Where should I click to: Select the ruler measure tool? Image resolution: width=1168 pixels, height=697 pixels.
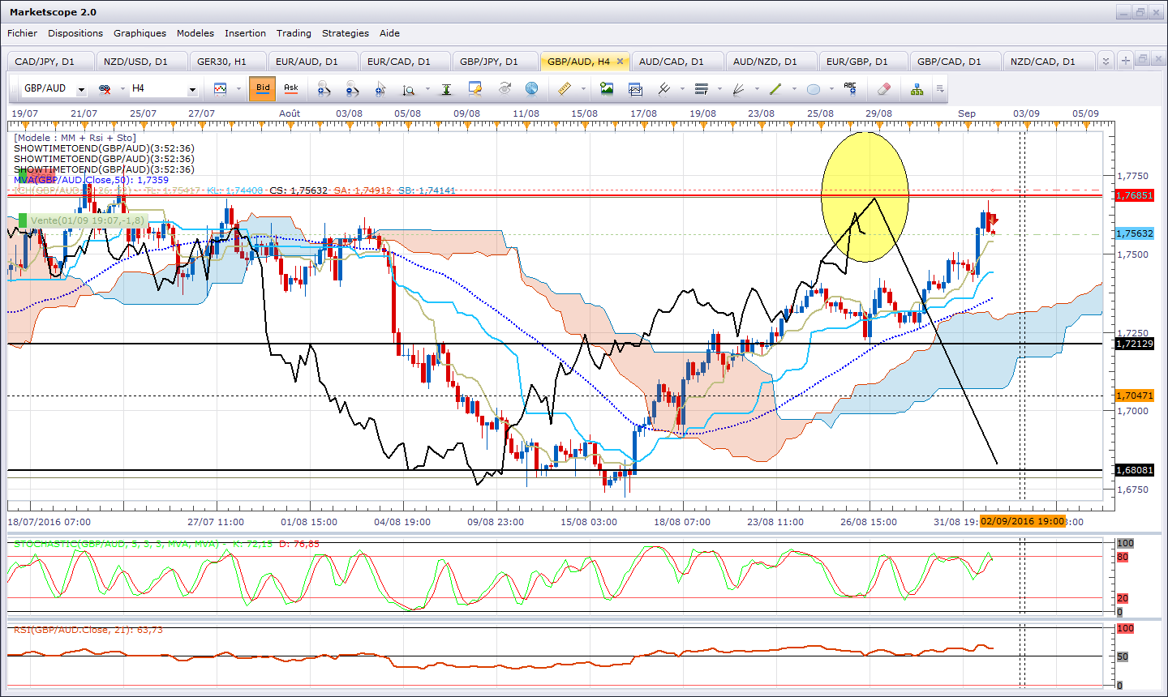(x=565, y=88)
